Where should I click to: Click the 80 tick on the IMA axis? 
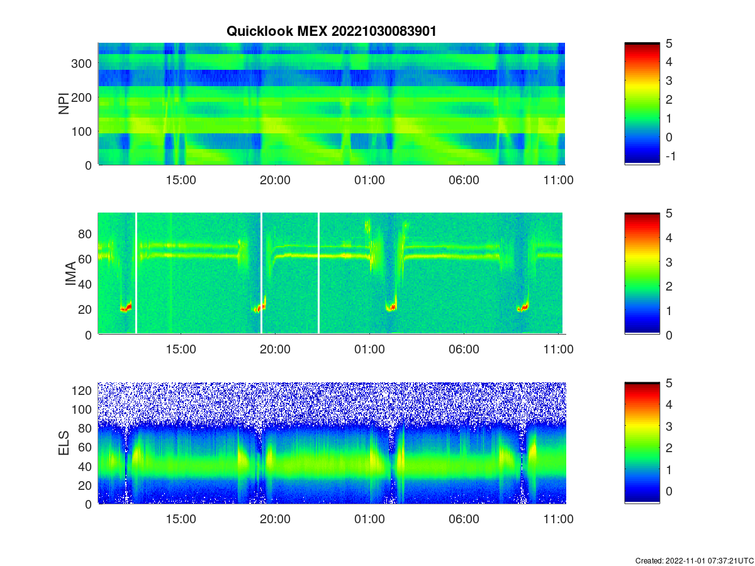pos(86,234)
